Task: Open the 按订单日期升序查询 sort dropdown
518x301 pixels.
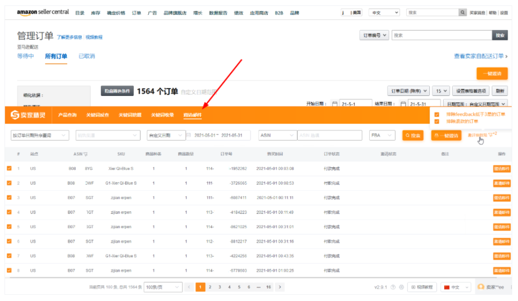Action: pos(40,135)
